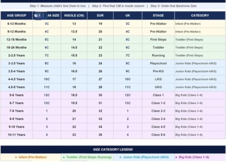Click the CATEGORY column header
The image size is (226, 165).
tap(200, 15)
